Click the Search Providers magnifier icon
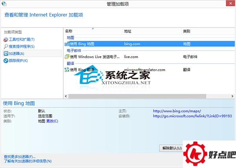The height and width of the screenshot is (168, 236). [6, 47]
